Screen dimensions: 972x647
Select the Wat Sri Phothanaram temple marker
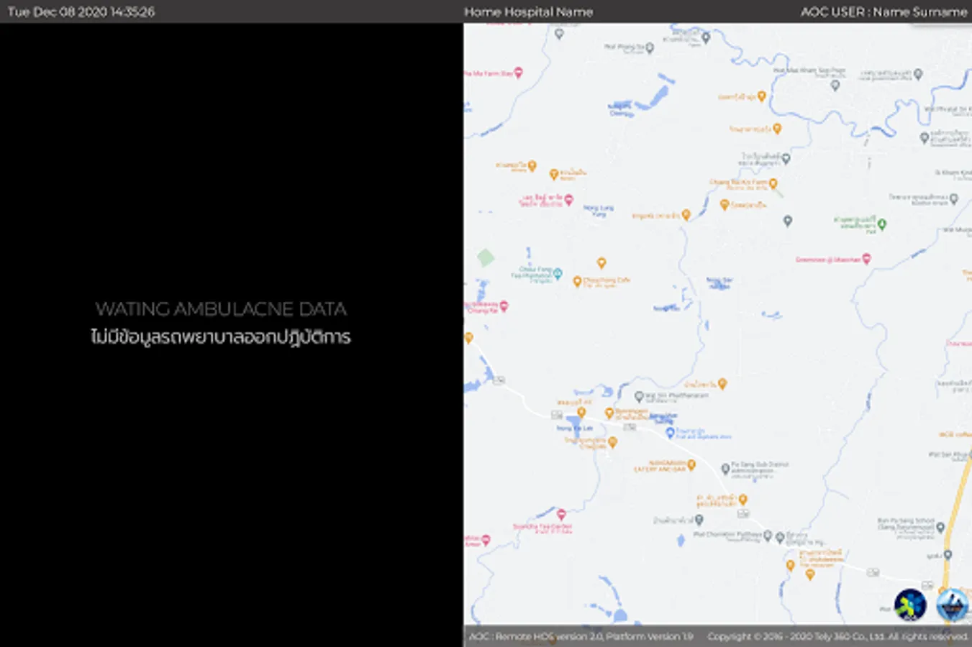(639, 397)
